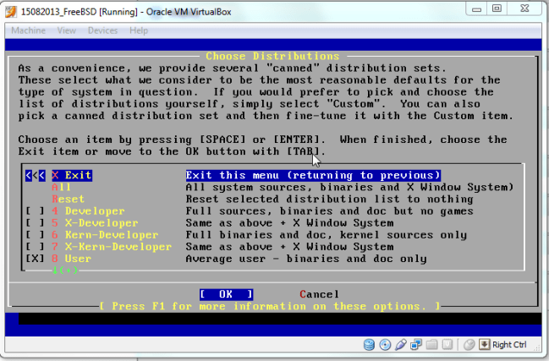Click the shared folders status icon
This screenshot has height=361, width=549.
coord(431,345)
